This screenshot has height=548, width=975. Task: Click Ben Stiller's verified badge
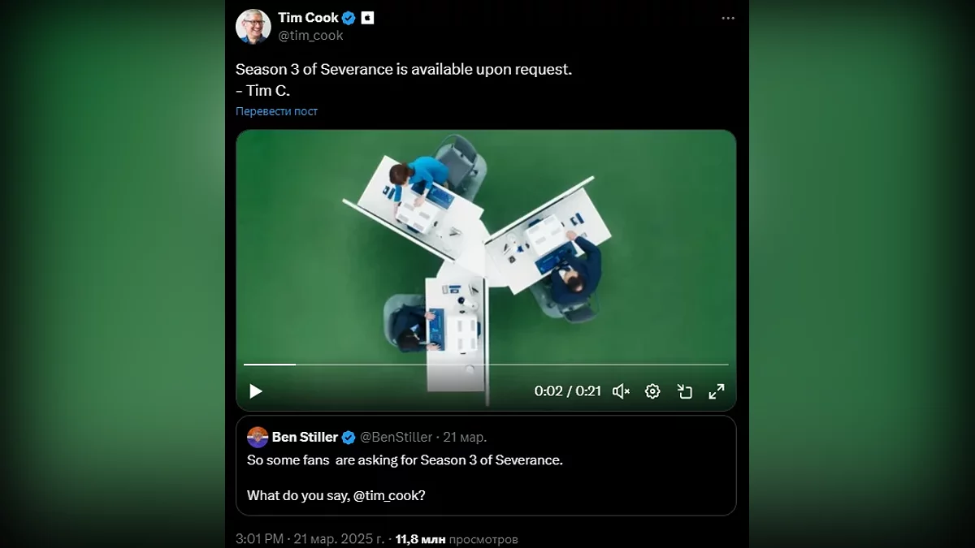(349, 438)
